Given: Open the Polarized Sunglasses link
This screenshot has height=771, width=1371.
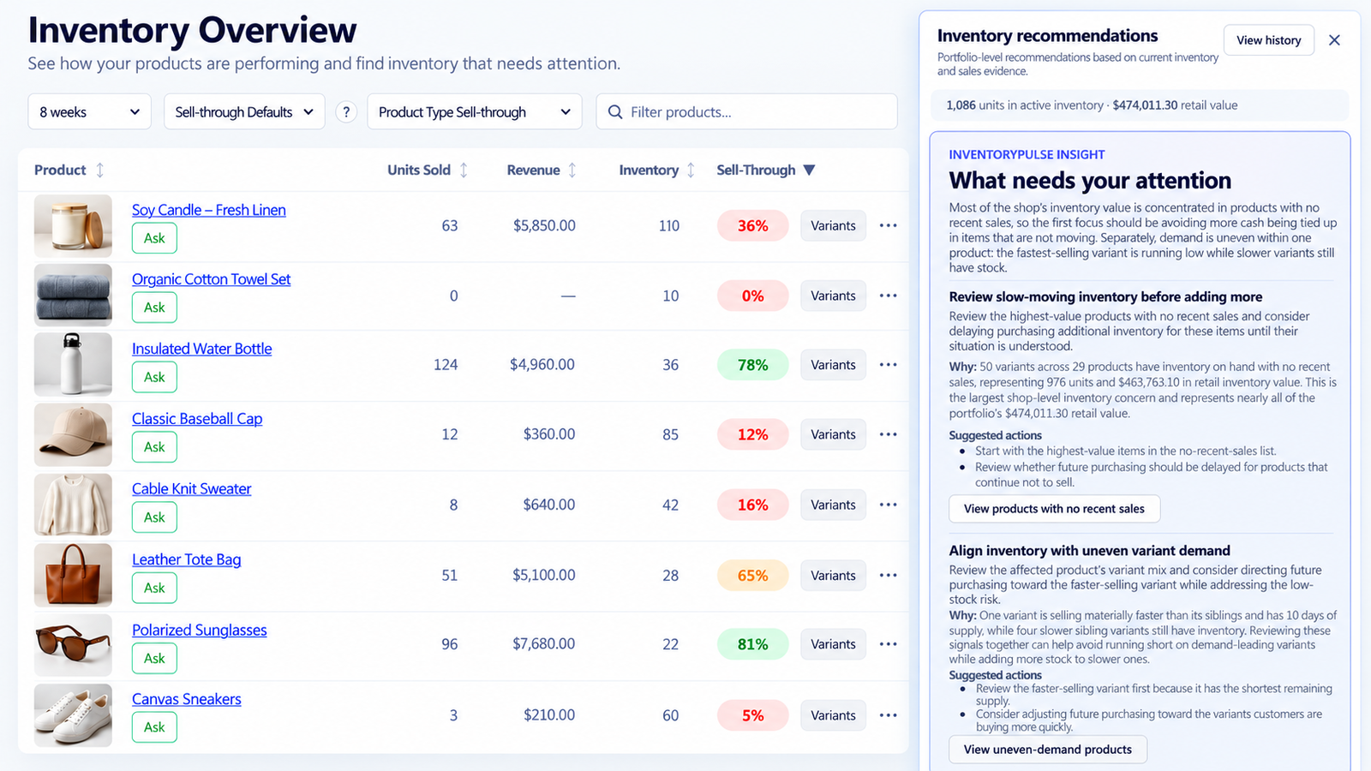Looking at the screenshot, I should pyautogui.click(x=199, y=630).
